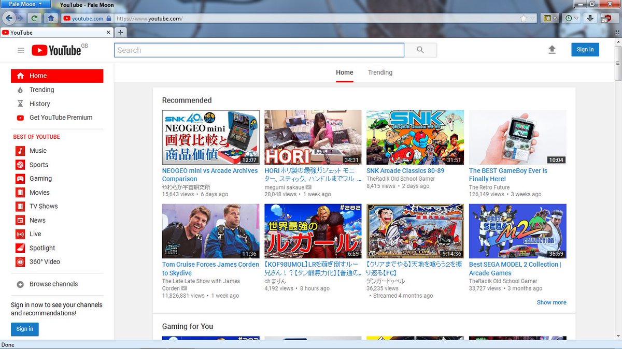Image resolution: width=622 pixels, height=349 pixels.
Task: Open the BEST OF YOUTUBE heading link
Action: (36, 137)
